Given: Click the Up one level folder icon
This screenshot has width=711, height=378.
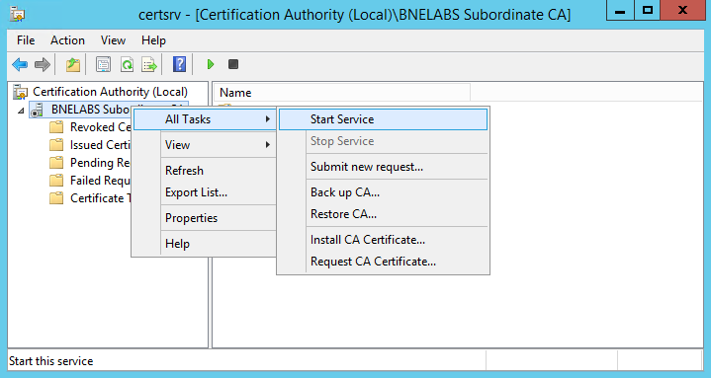Looking at the screenshot, I should coord(73,65).
